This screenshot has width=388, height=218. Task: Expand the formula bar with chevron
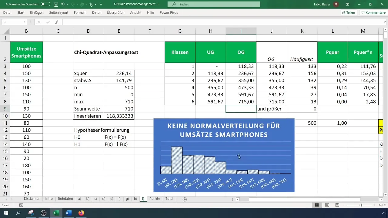click(384, 22)
